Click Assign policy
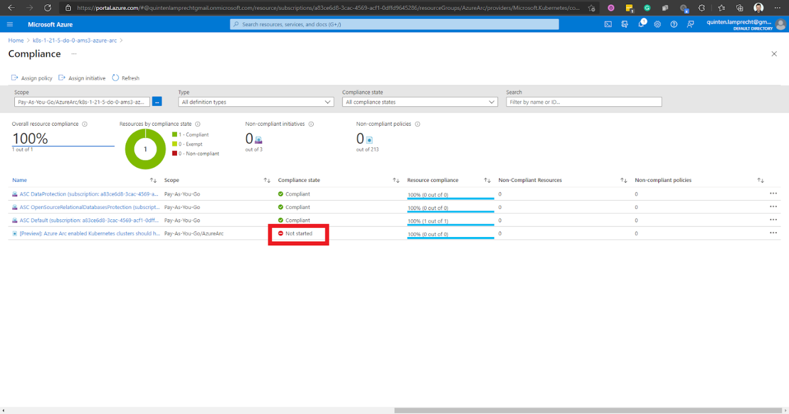This screenshot has width=789, height=414. [32, 78]
